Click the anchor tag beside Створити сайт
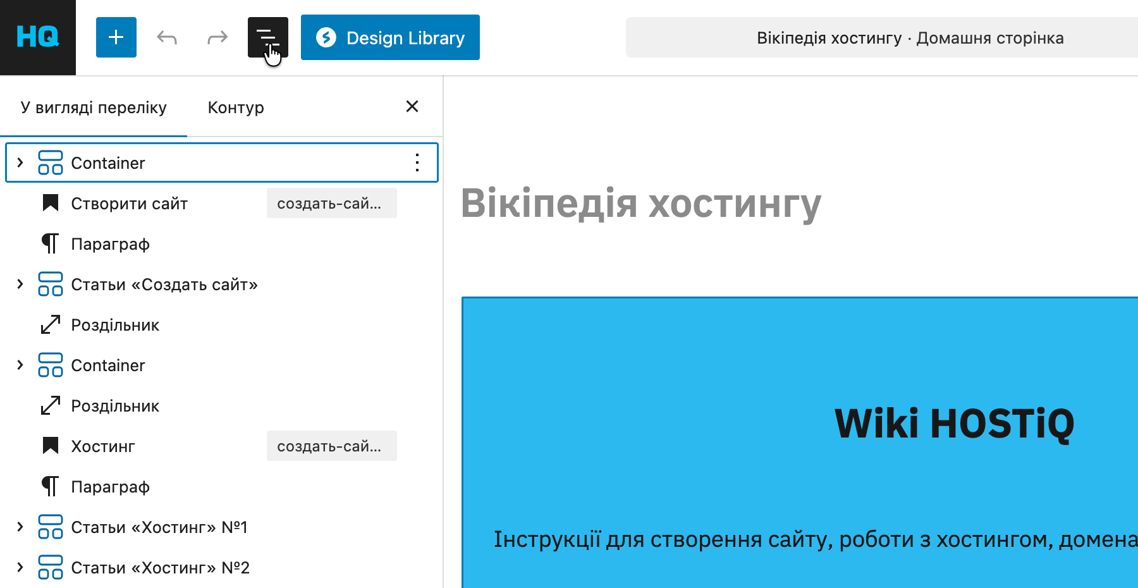Image resolution: width=1138 pixels, height=588 pixels. (332, 203)
